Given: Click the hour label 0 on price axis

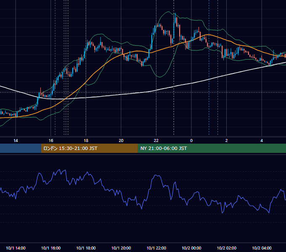Looking at the screenshot, I should tap(191, 141).
